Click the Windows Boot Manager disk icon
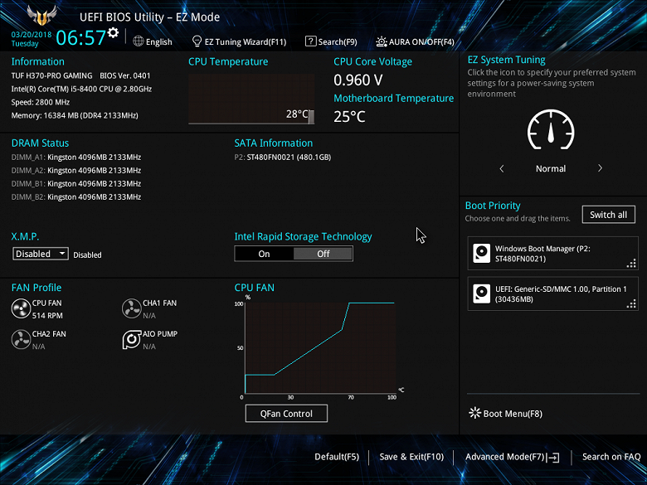 (x=481, y=253)
